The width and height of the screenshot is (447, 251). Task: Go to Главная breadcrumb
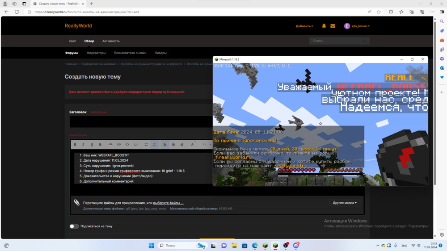point(71,64)
